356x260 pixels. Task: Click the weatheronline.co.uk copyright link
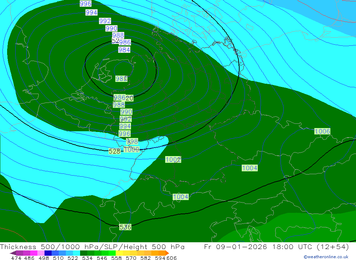pyautogui.click(x=326, y=256)
